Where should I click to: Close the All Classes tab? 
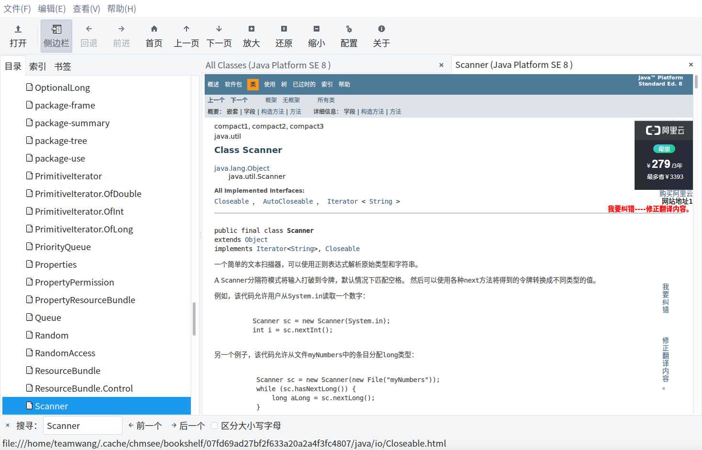[441, 65]
